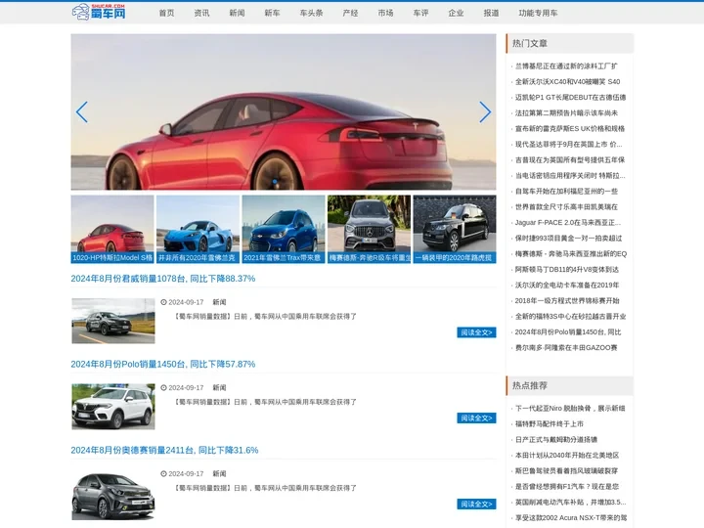Click 阅读全文 button for Polo article

click(x=476, y=418)
